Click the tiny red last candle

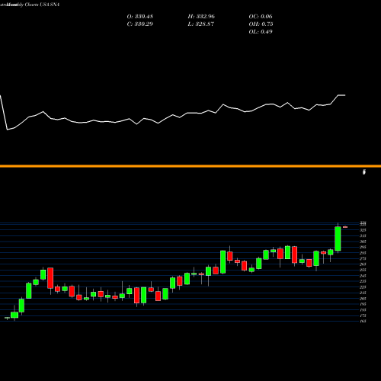pos(345,227)
